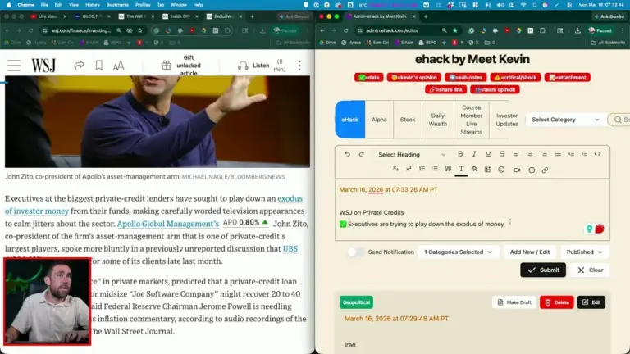The width and height of the screenshot is (630, 354).
Task: Select the Daily Wealth tab
Action: point(438,120)
